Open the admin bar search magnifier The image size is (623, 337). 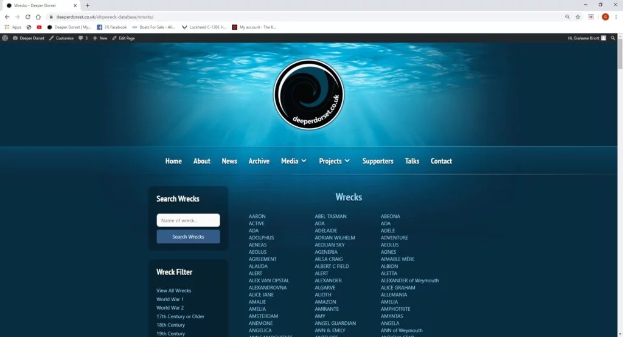click(x=613, y=38)
